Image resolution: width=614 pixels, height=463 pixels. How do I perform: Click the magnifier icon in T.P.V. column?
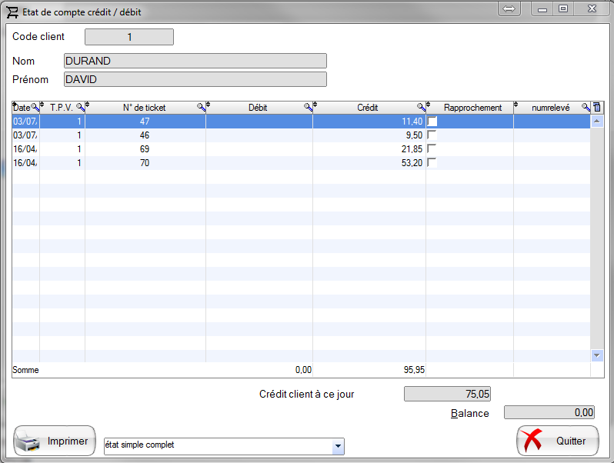click(79, 108)
